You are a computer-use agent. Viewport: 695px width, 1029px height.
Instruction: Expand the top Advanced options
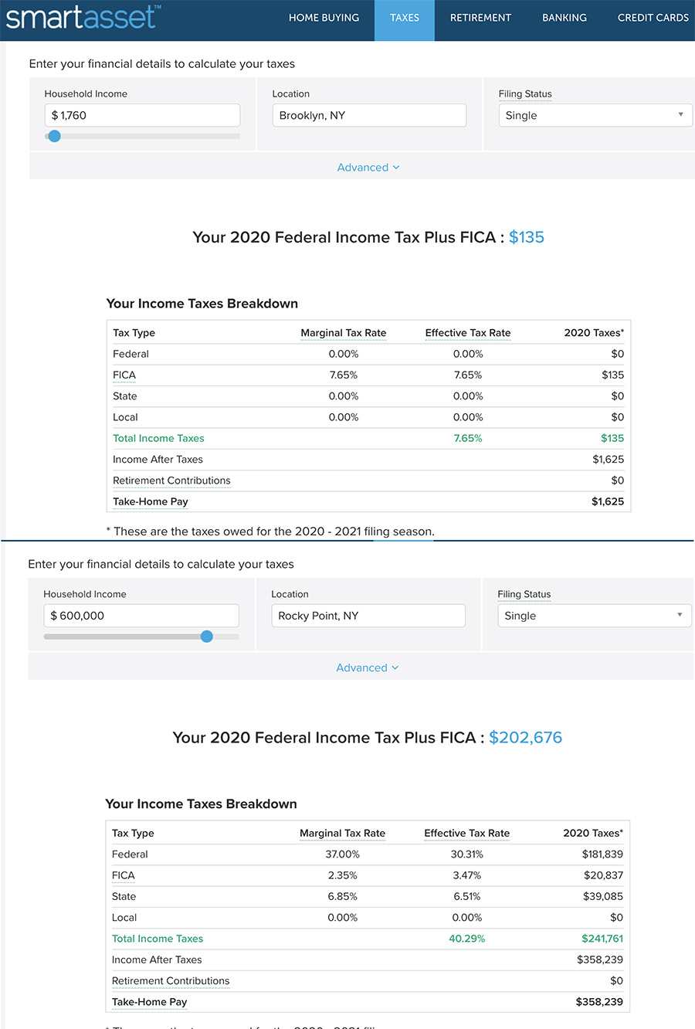[x=368, y=167]
